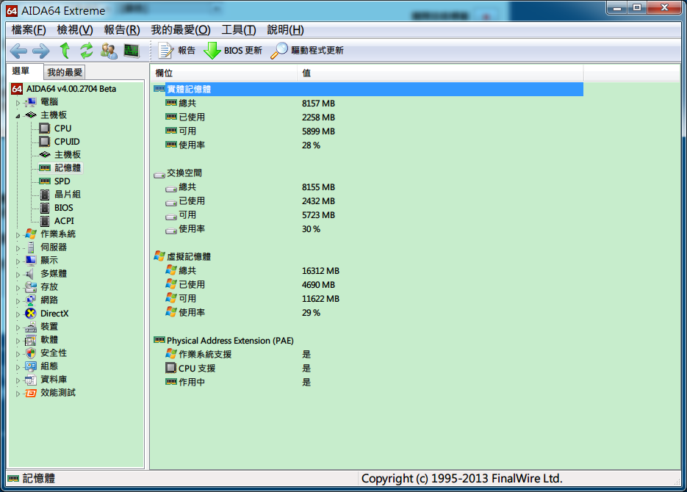Viewport: 687px width, 492px height.
Task: Expand the DirectX tree node
Action: click(18, 314)
